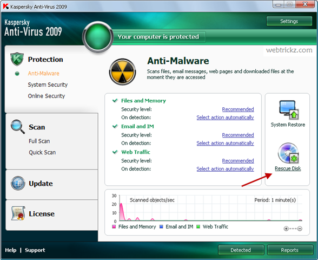318x260 pixels.
Task: Click the zoom out minus graph icon
Action: click(300, 229)
